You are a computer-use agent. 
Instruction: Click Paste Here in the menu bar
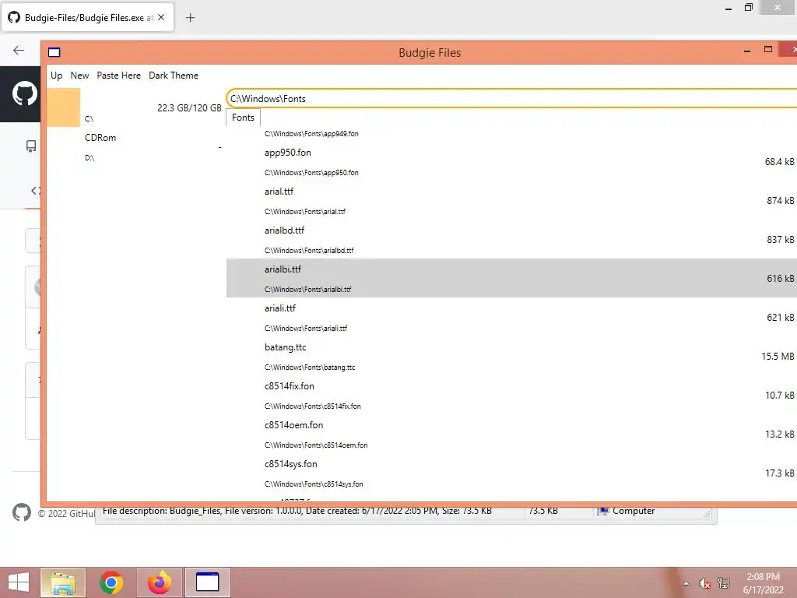pos(118,76)
